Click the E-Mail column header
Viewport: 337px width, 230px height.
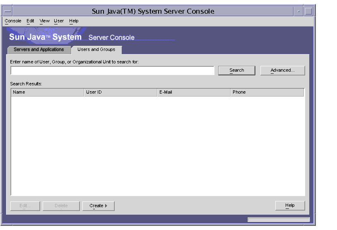(x=194, y=92)
